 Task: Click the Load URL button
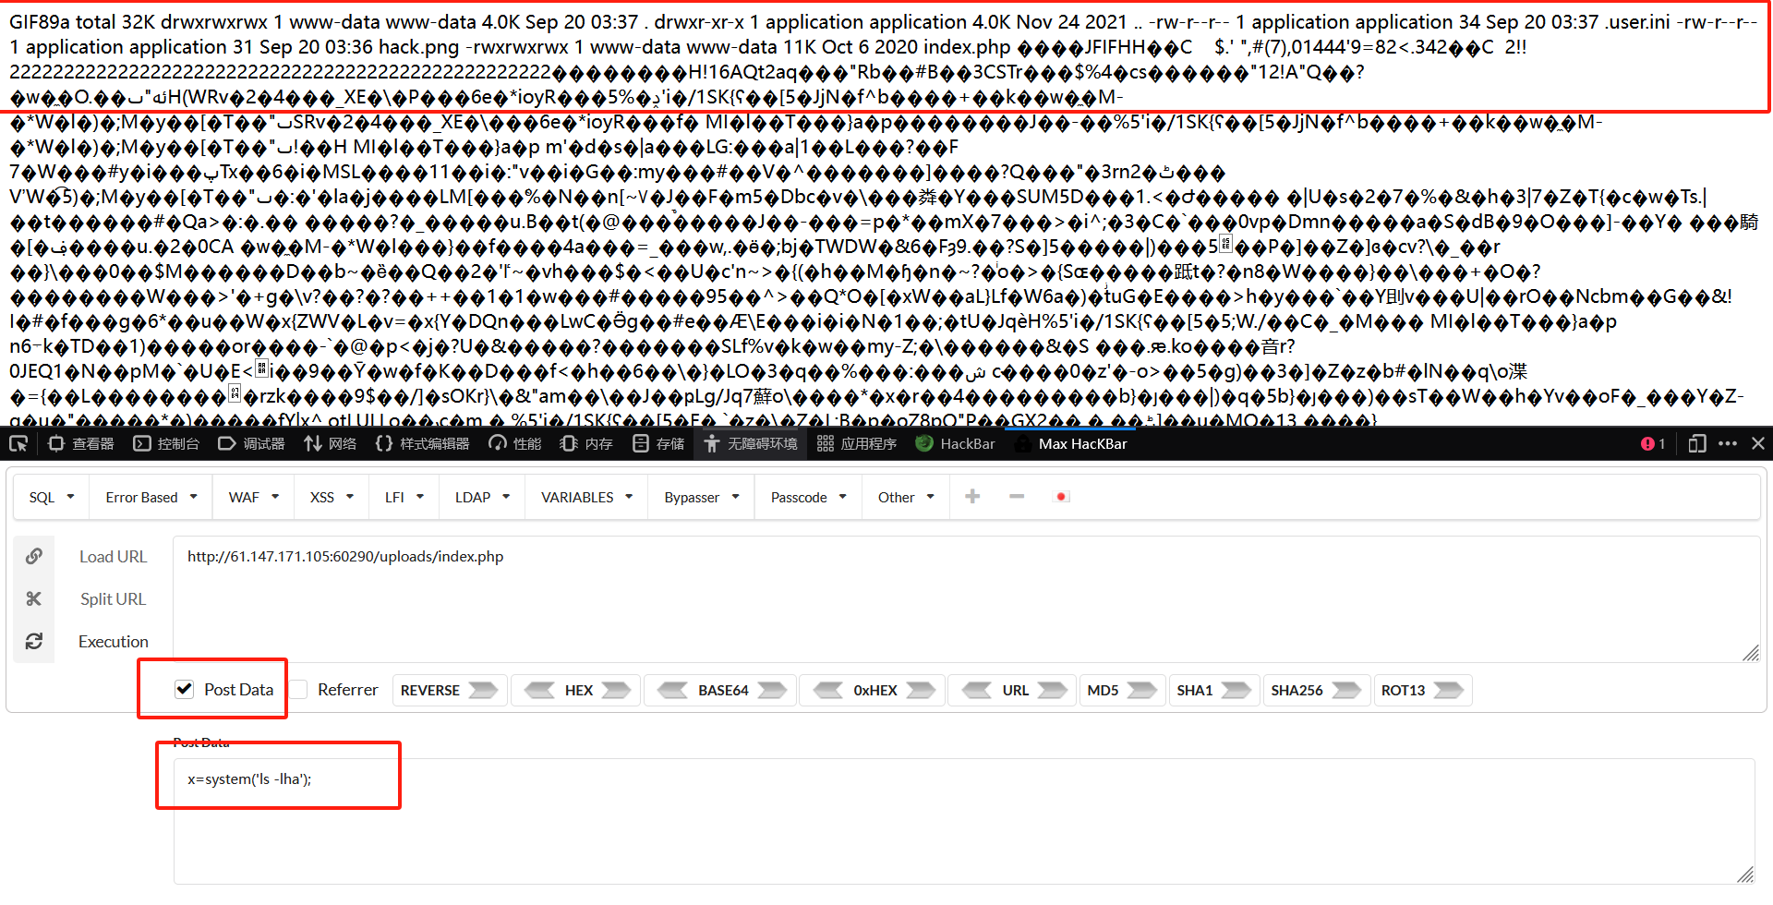tap(113, 557)
